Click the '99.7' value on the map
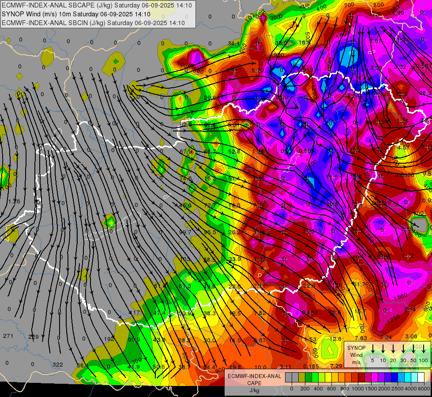 point(185,232)
